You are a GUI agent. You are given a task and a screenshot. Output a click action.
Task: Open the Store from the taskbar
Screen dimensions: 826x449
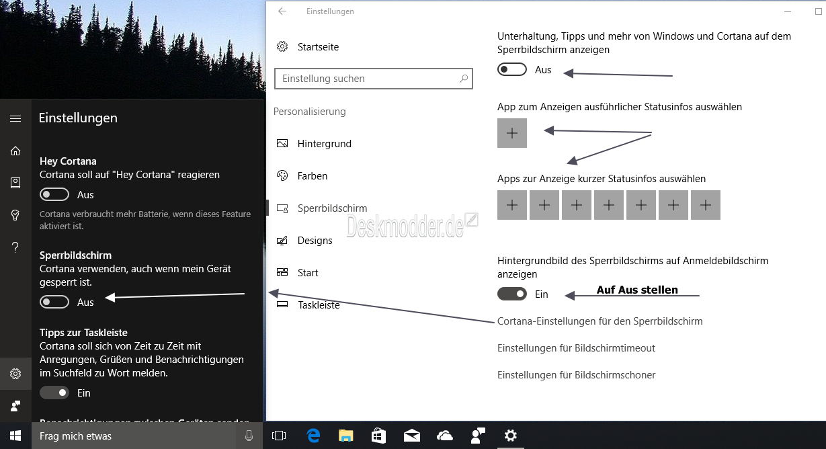379,436
